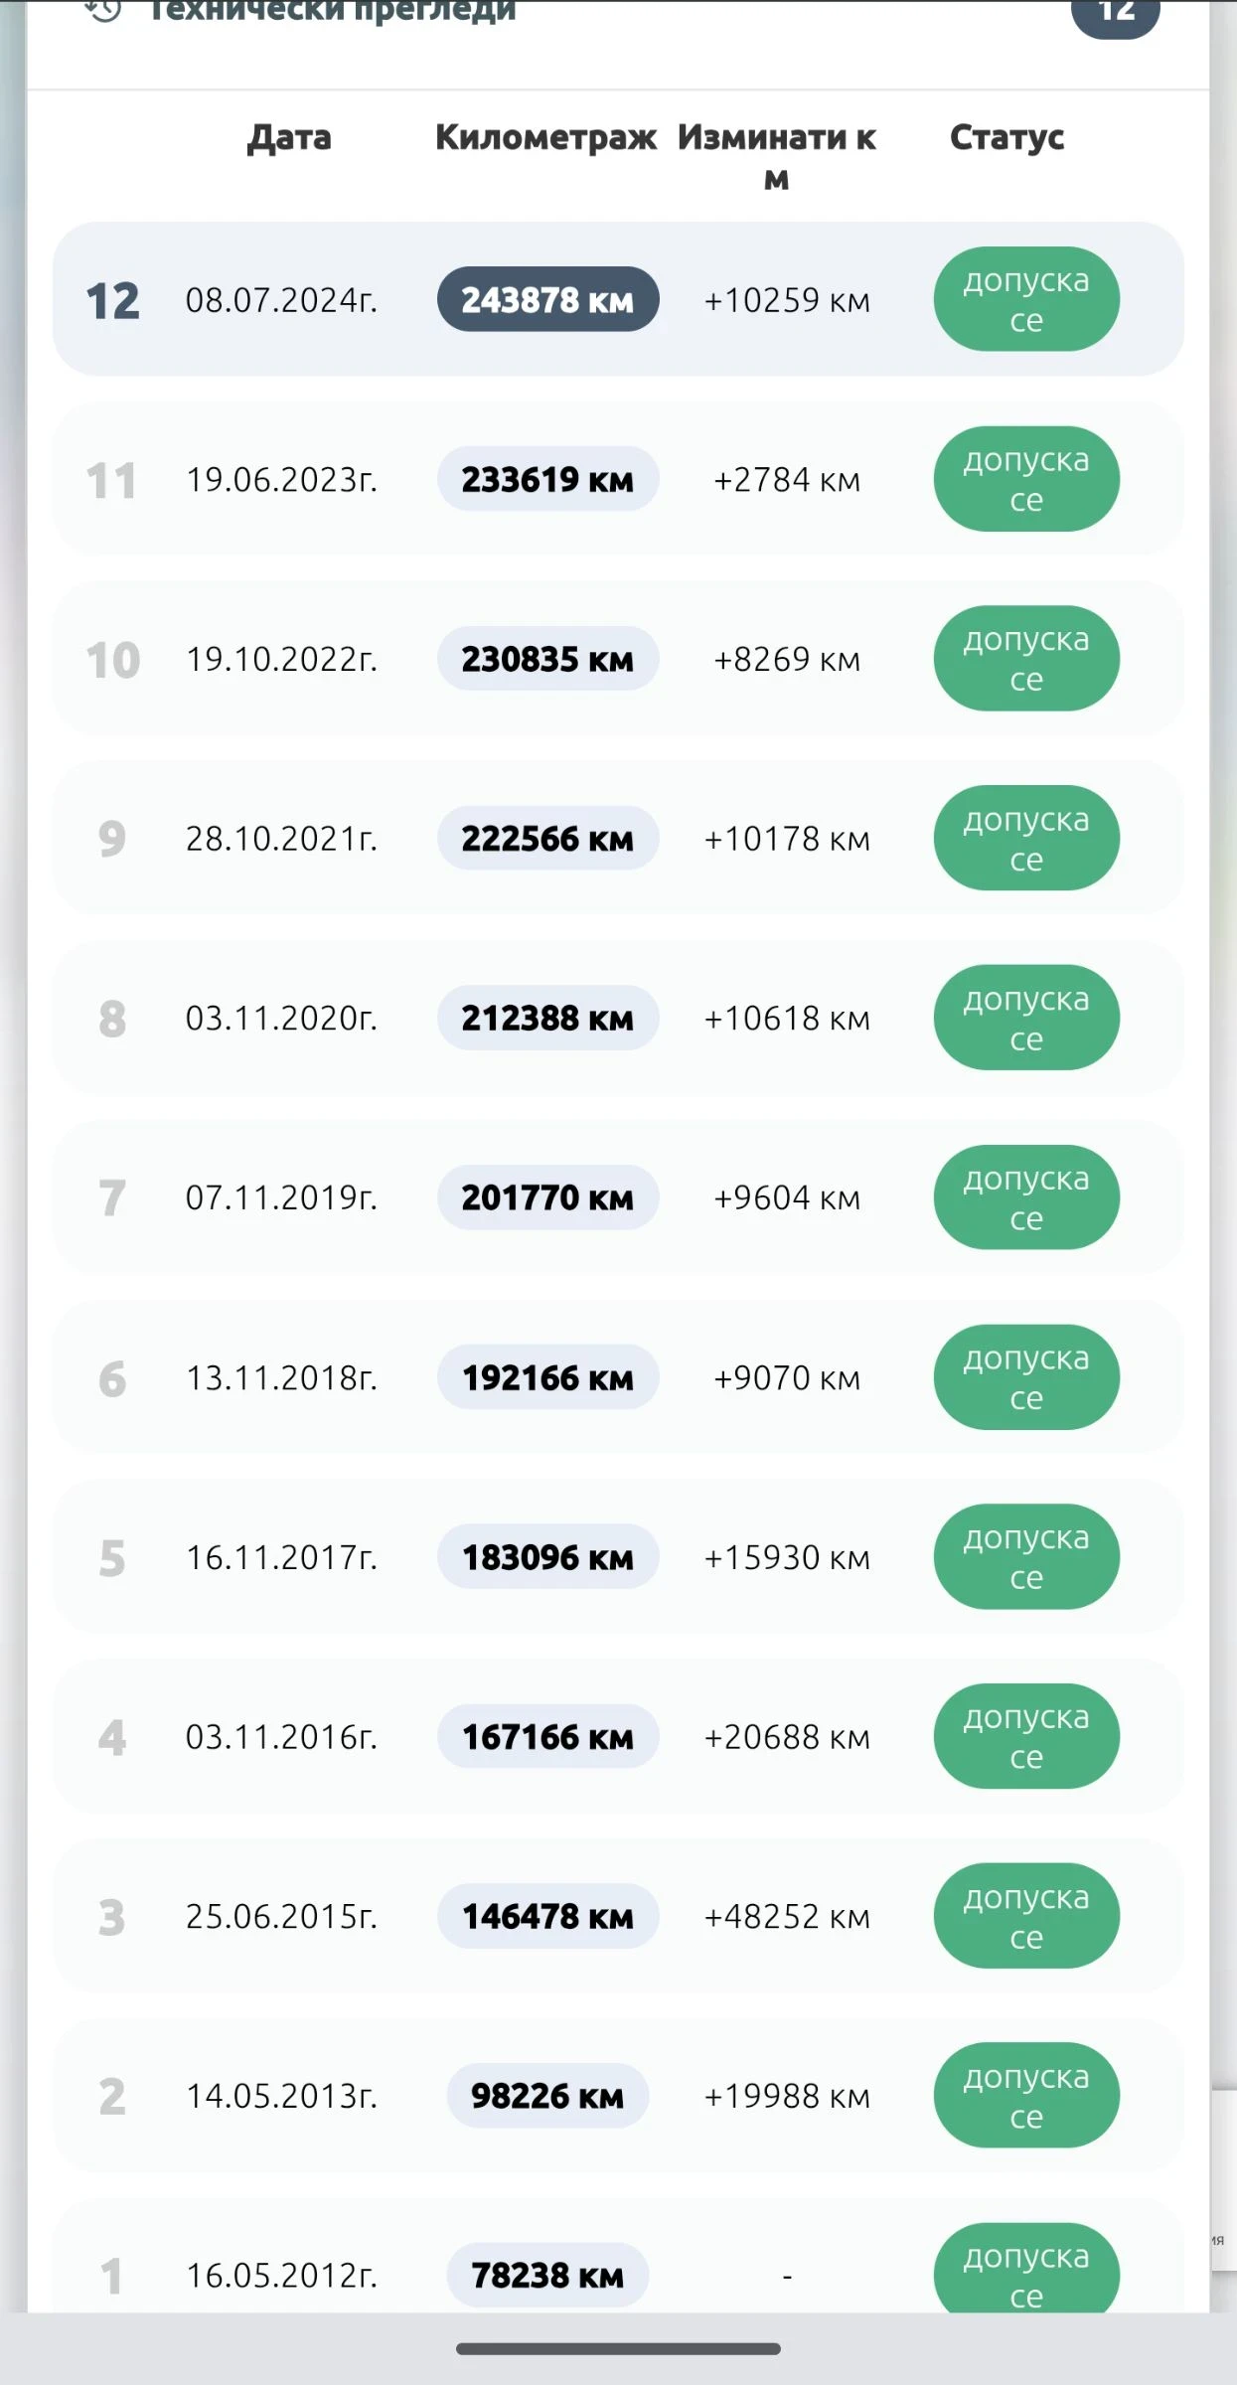The height and width of the screenshot is (2385, 1237).
Task: Select the 212388 км mileage pill
Action: (547, 1018)
